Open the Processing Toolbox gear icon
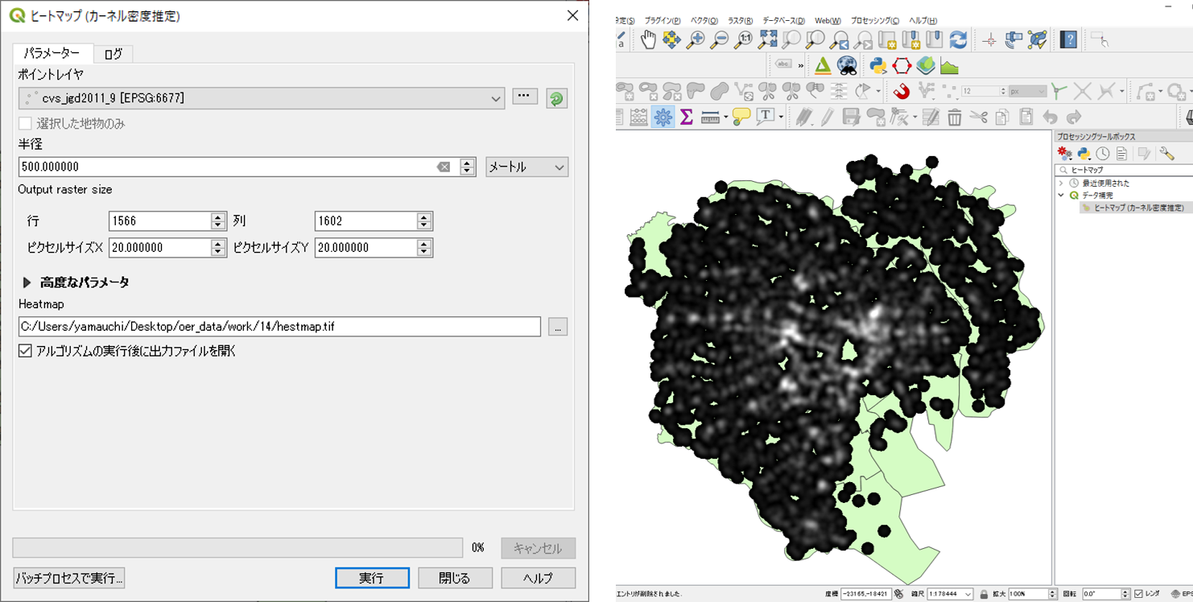The height and width of the screenshot is (602, 1193). coord(663,117)
